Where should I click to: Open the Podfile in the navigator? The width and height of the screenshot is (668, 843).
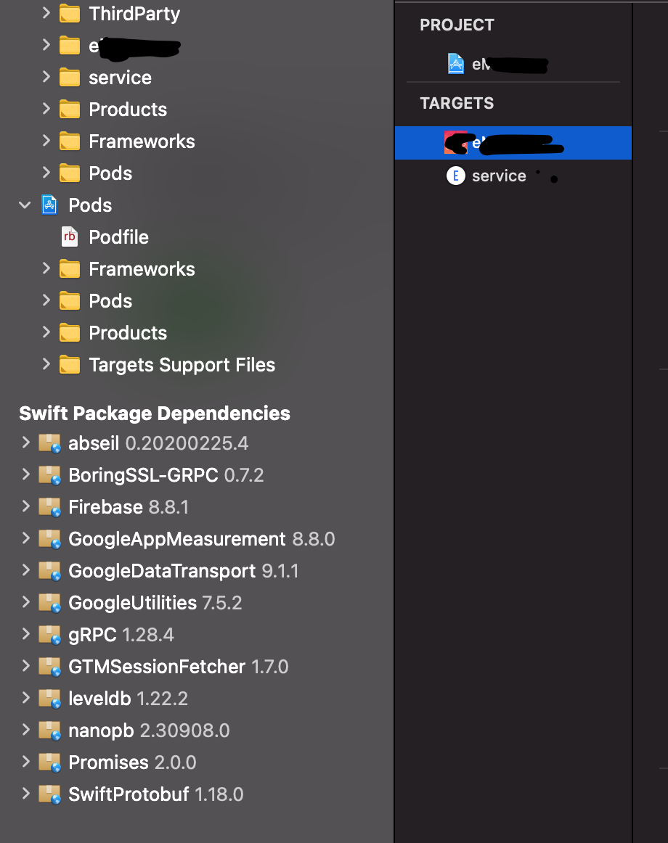point(118,237)
